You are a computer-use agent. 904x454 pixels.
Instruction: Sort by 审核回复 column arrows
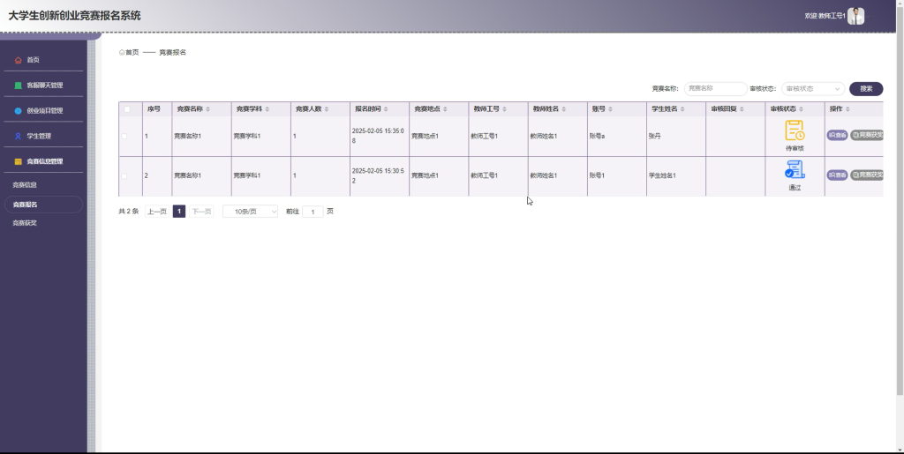tap(742, 109)
